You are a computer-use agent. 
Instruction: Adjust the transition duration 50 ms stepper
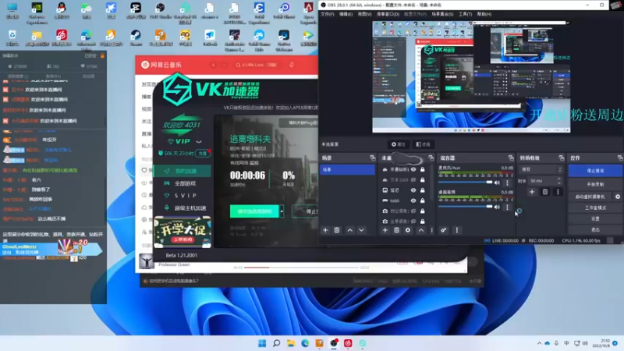tap(559, 181)
